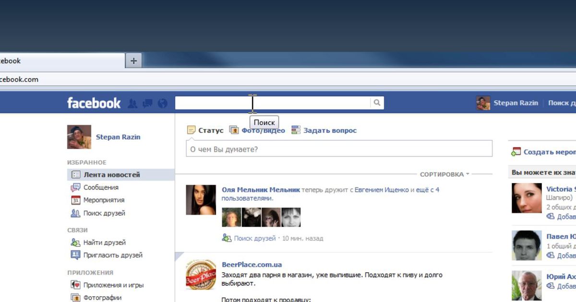Open Поиск друзей in favorites sidebar
576x302 pixels.
[x=104, y=213]
